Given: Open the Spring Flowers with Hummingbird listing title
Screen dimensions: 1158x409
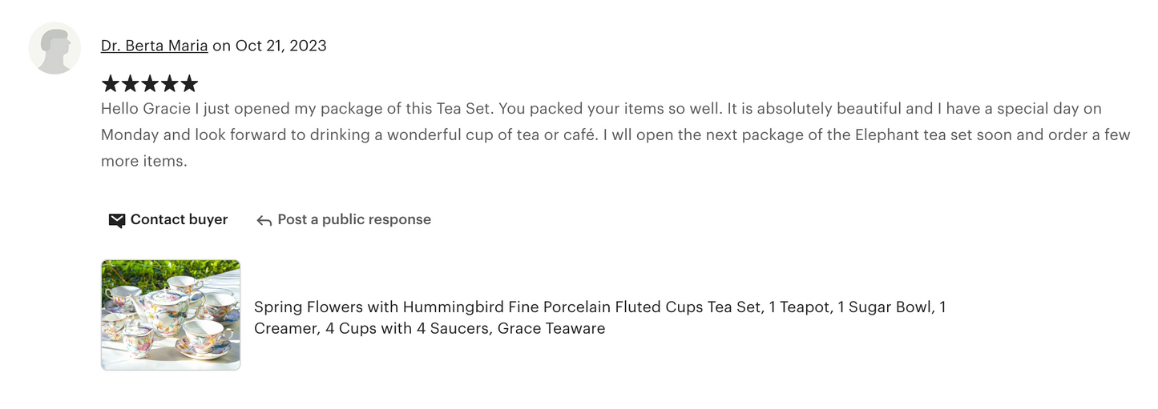Looking at the screenshot, I should coord(599,307).
